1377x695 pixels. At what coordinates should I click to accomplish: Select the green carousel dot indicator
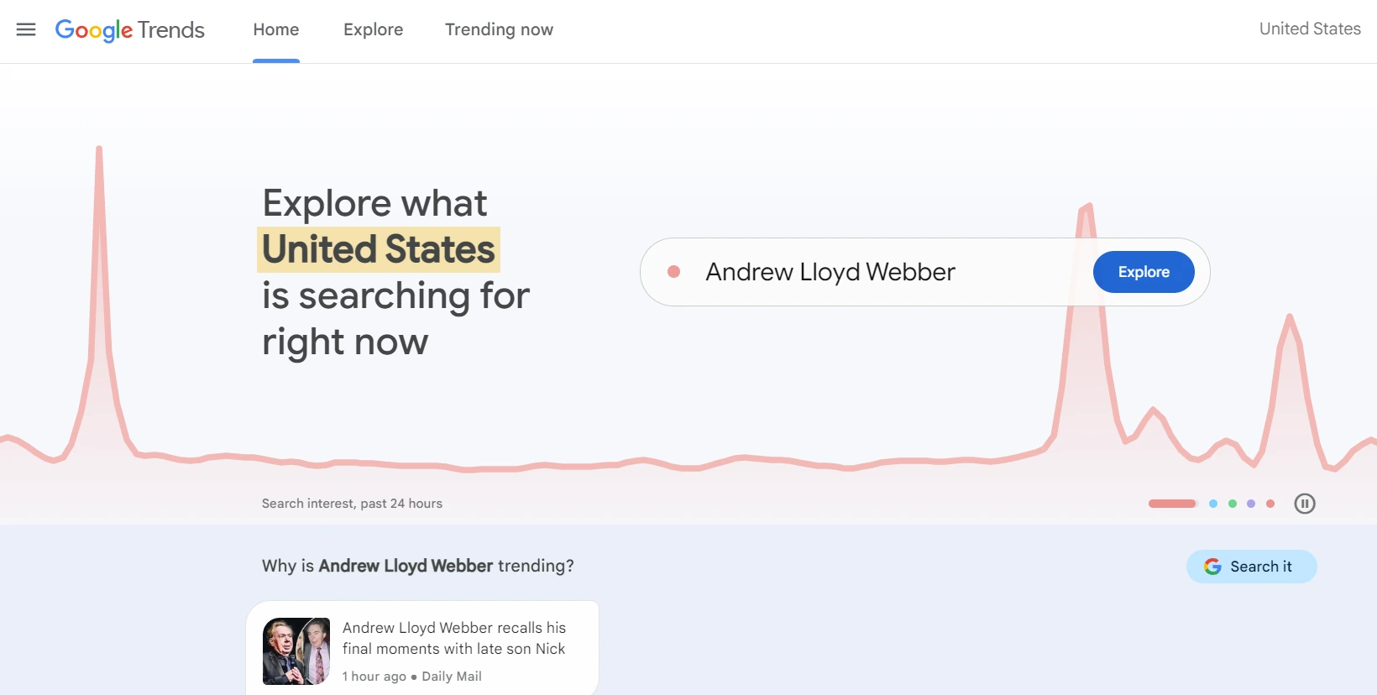(1233, 504)
